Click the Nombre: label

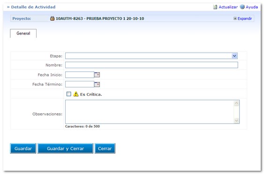[54, 65]
